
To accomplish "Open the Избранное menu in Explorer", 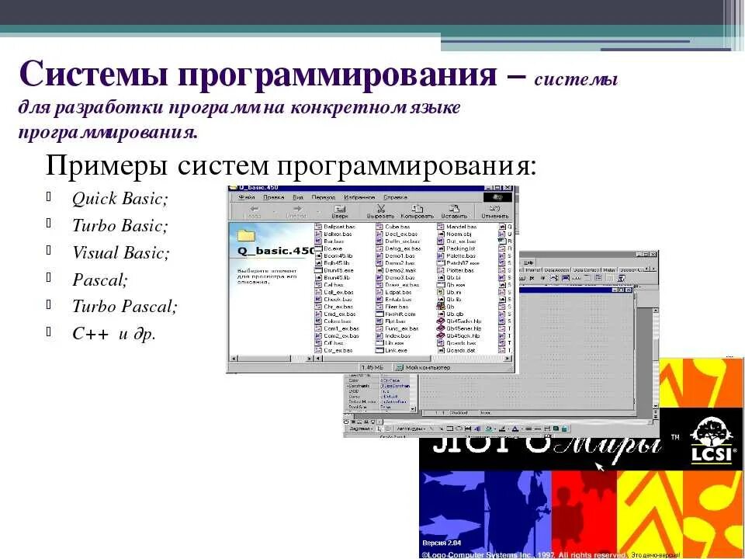I will pos(359,196).
